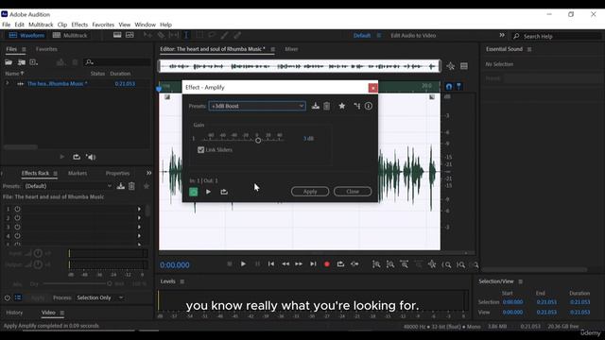Open the Files panel menu icon
The image size is (605, 340).
click(24, 49)
